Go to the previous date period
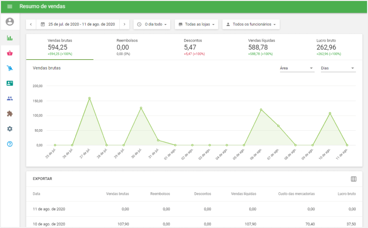This screenshot has height=228, width=368. click(31, 24)
